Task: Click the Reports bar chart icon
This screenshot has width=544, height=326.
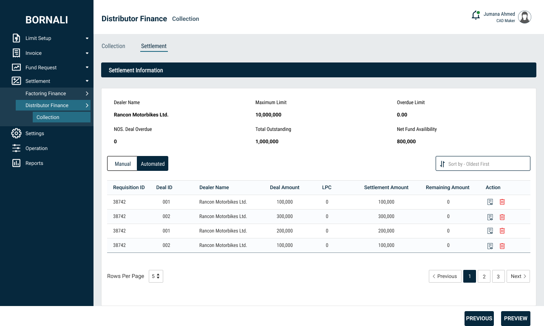Action: pyautogui.click(x=16, y=163)
